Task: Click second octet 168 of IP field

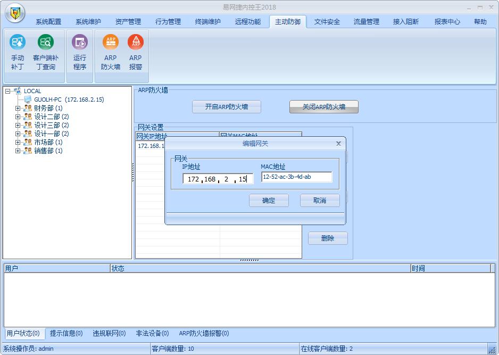Action: coord(210,179)
